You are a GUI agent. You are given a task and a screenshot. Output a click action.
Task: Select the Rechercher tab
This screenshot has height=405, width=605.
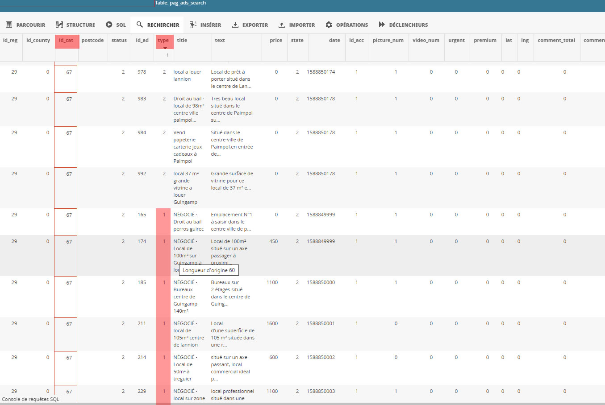(x=158, y=25)
